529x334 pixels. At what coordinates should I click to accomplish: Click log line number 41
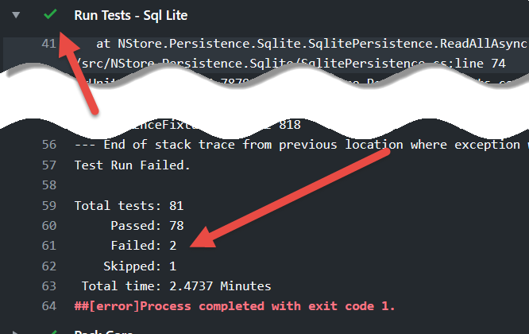49,44
